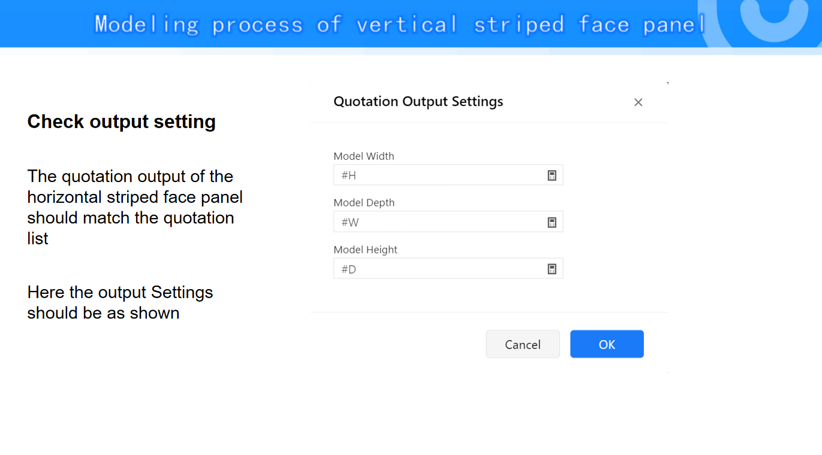
Task: Click the word 'vertical' in slide banner
Action: tap(407, 25)
